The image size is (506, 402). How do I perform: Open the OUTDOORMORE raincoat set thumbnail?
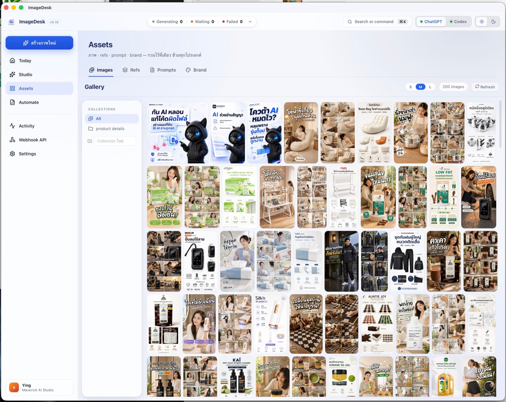coord(407,261)
